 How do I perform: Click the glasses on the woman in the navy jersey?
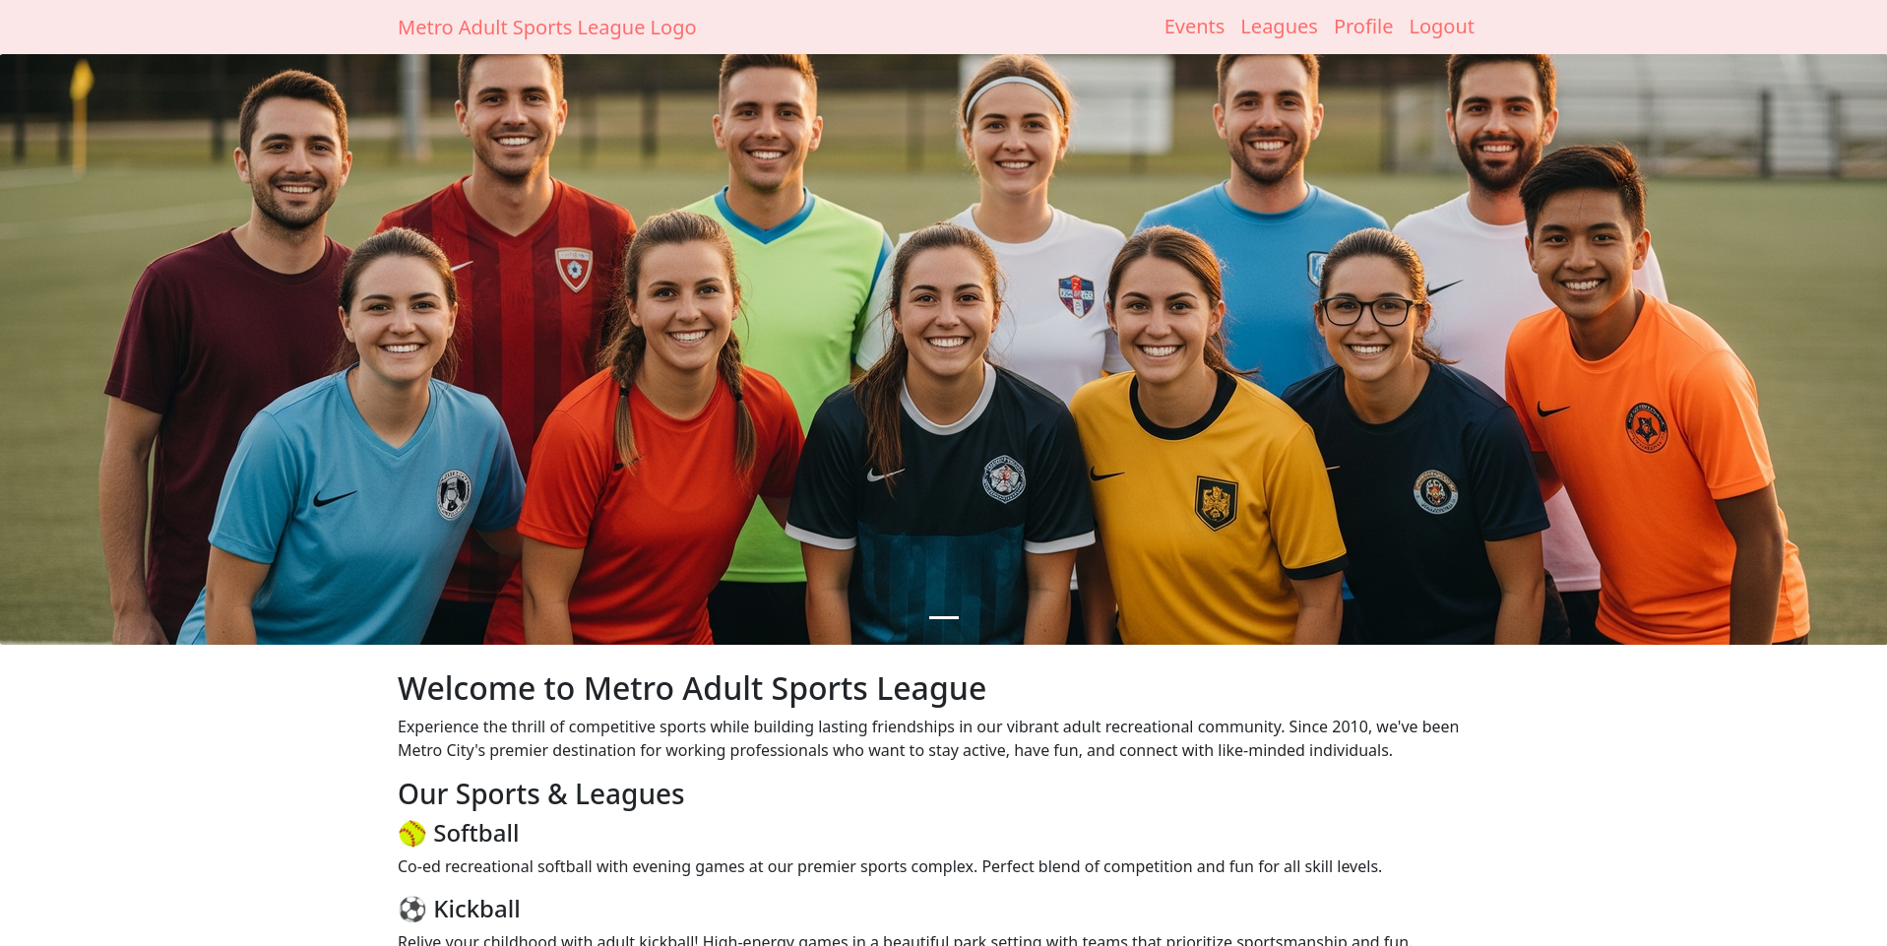coord(1367,311)
